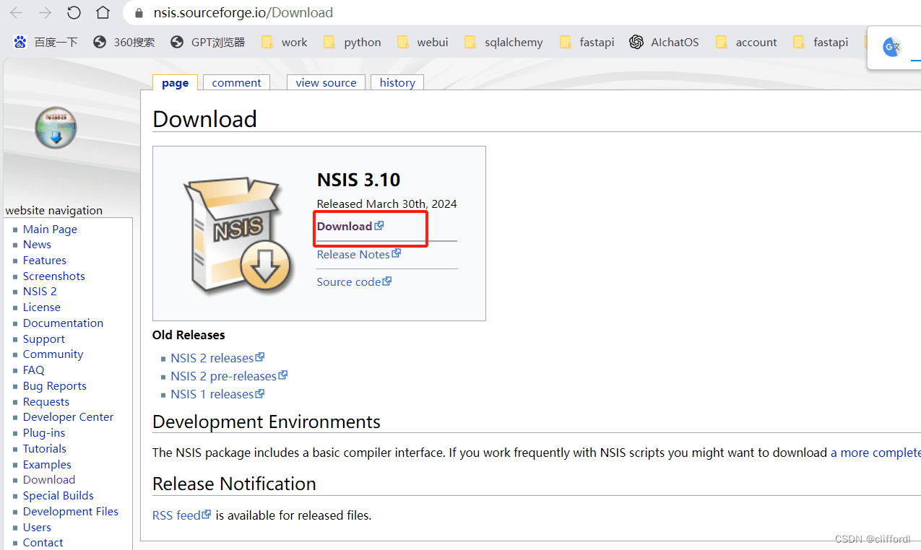Open Users in the navigation
The width and height of the screenshot is (921, 550).
(x=37, y=528)
